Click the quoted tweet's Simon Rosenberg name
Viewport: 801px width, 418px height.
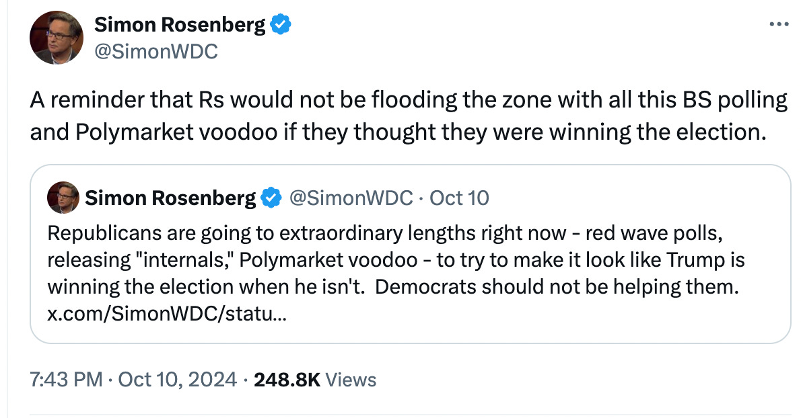[x=172, y=197]
